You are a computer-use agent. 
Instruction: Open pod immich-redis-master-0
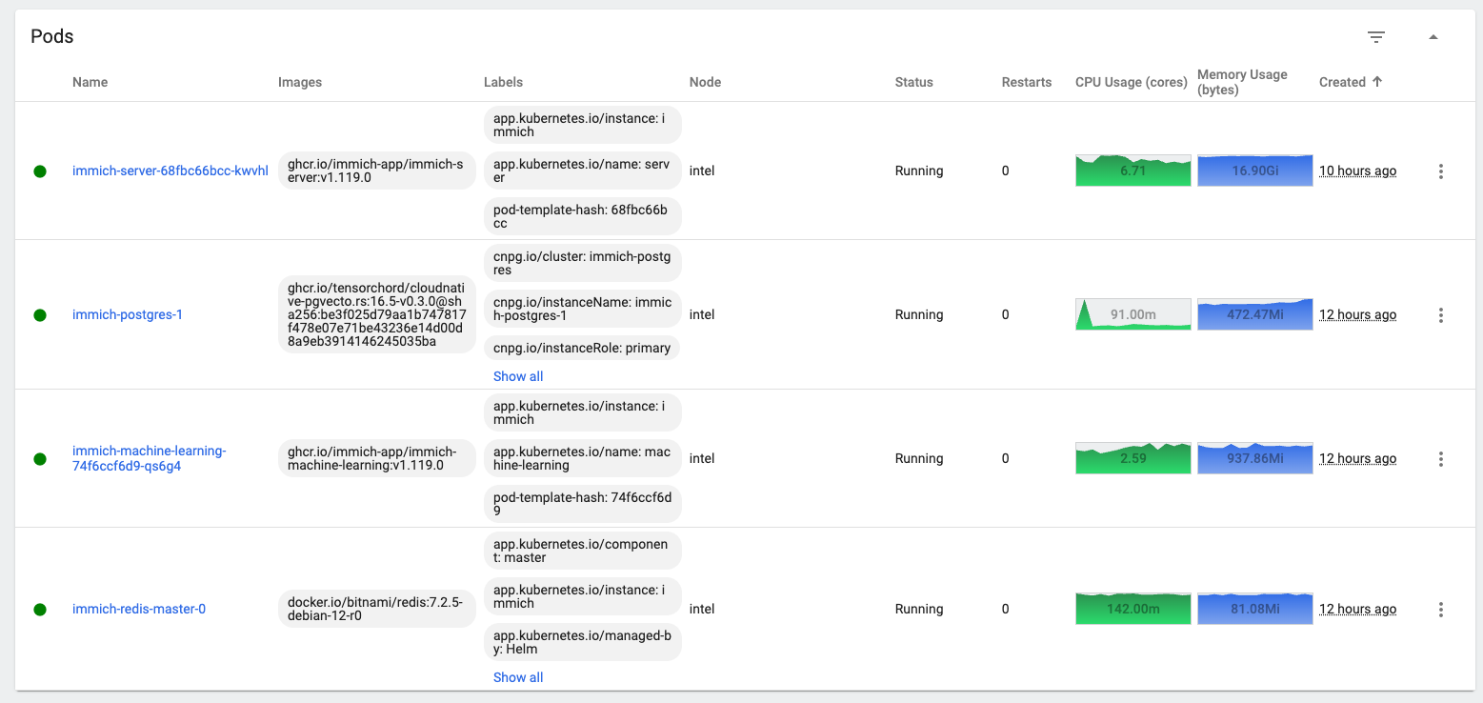[x=139, y=609]
